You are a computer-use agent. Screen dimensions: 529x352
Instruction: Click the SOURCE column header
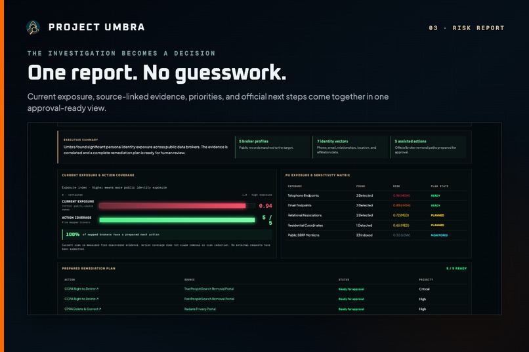pyautogui.click(x=189, y=280)
